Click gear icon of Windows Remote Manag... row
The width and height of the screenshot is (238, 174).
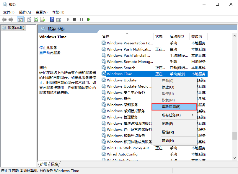pyautogui.click(x=104, y=62)
